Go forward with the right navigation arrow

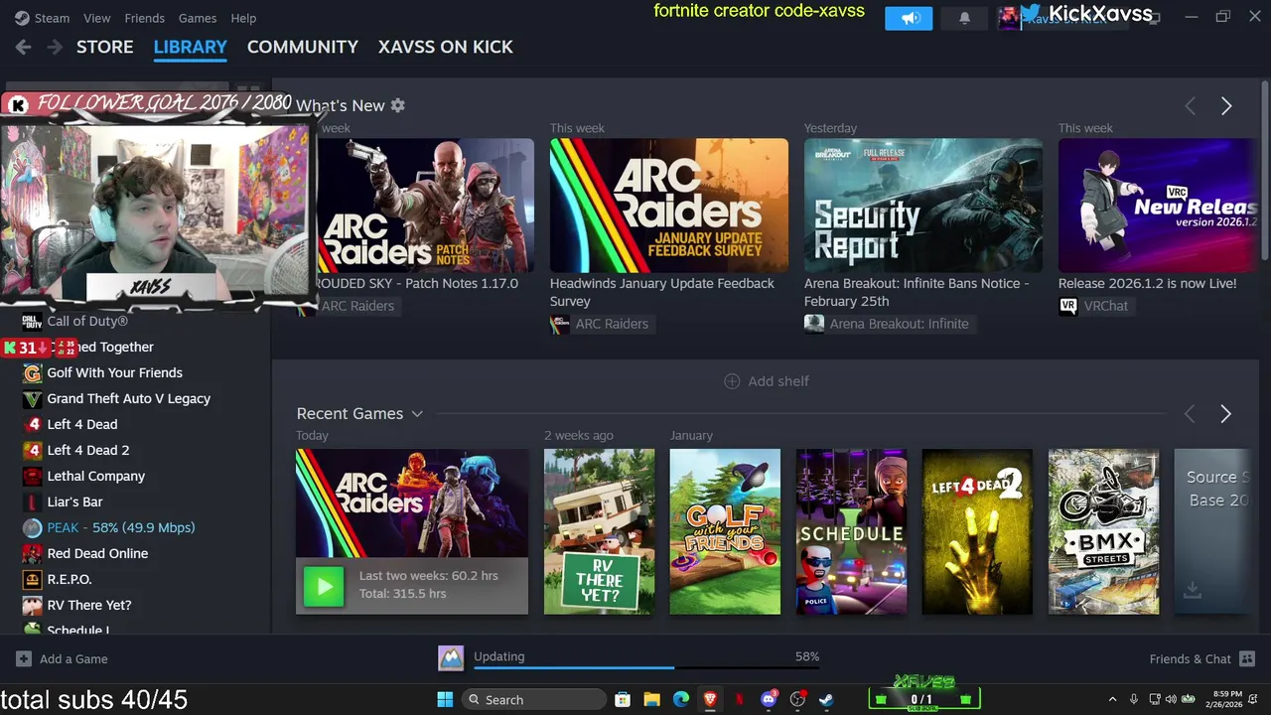[55, 47]
